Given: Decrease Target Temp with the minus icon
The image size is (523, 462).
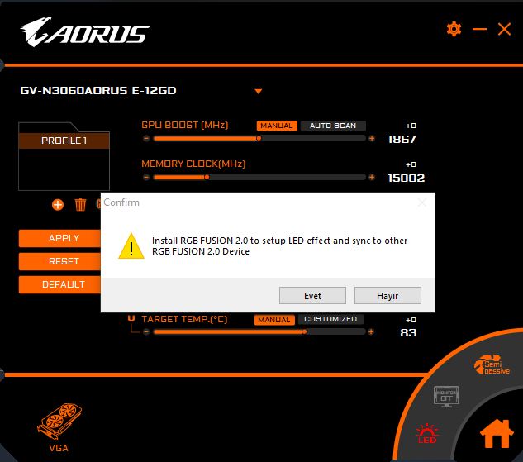Looking at the screenshot, I should point(146,332).
